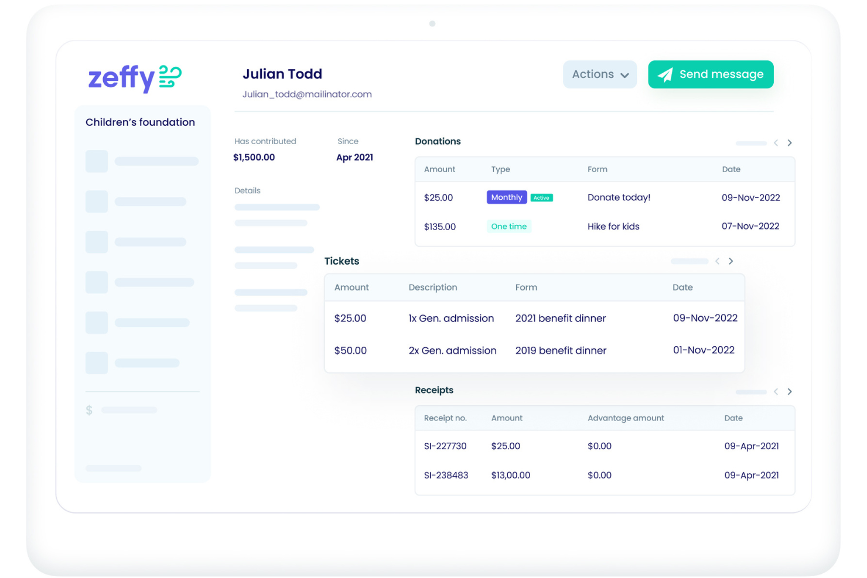
Task: Click the Tickets previous page chevron
Action: (x=717, y=261)
